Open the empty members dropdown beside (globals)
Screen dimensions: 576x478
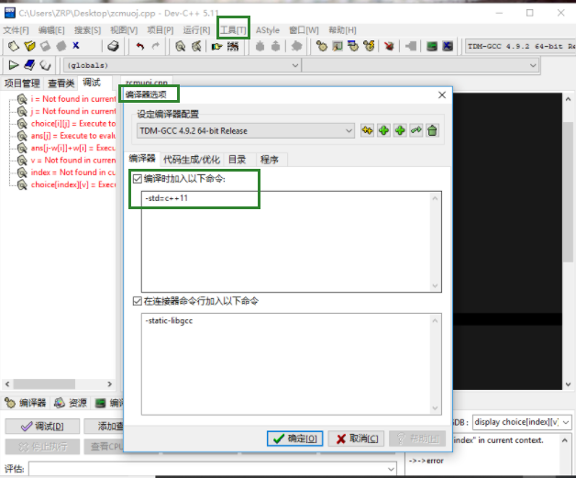(x=533, y=65)
